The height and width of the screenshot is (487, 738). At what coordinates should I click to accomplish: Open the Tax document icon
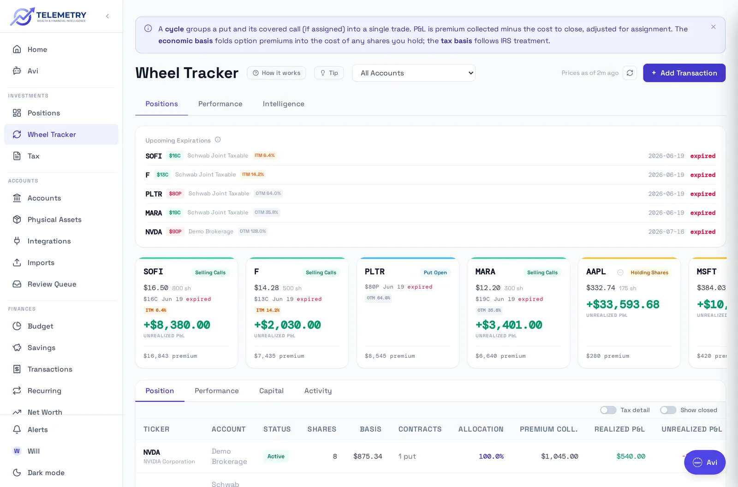(x=17, y=156)
